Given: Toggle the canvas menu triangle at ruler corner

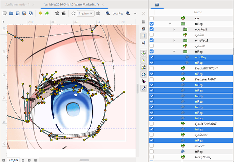Looking at the screenshot, I should pyautogui.click(x=3, y=22).
